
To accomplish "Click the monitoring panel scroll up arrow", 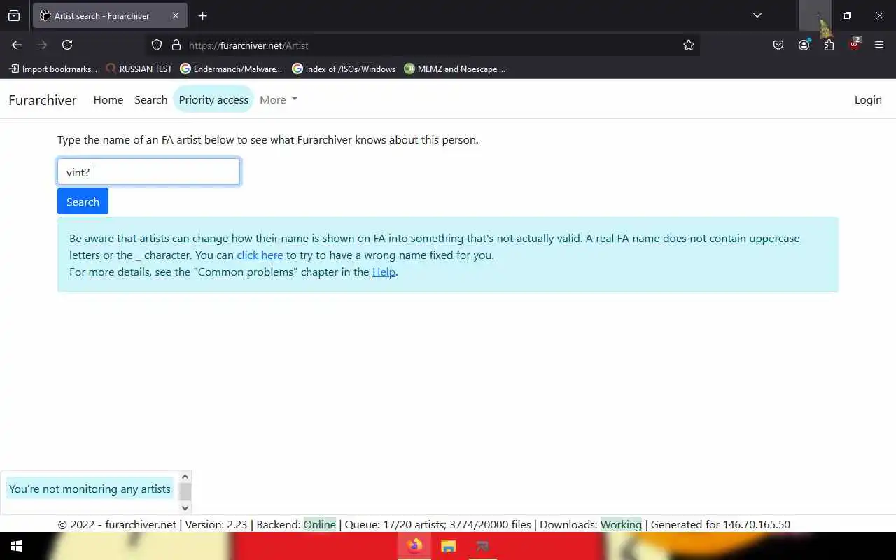I will point(185,477).
